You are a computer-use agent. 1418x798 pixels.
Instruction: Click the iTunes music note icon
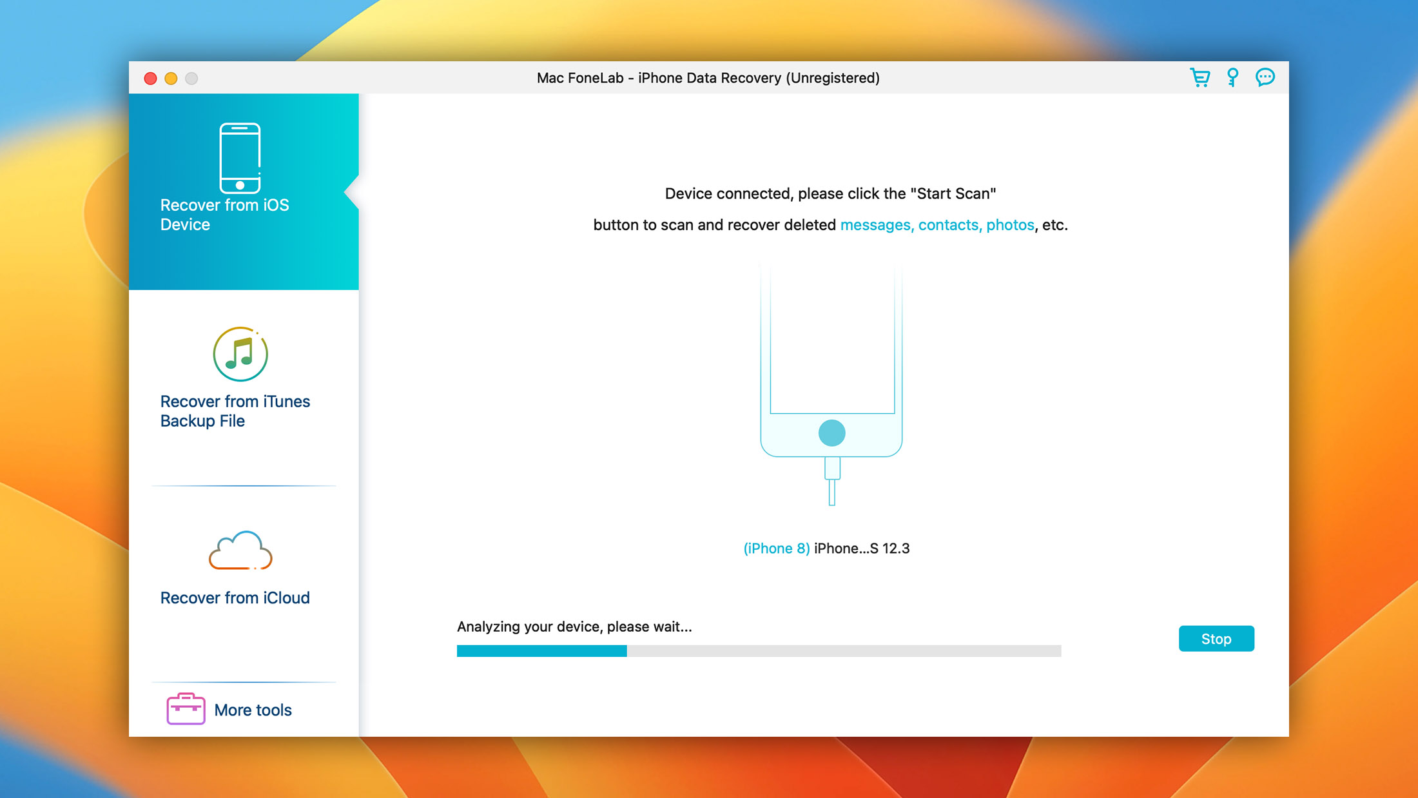240,354
